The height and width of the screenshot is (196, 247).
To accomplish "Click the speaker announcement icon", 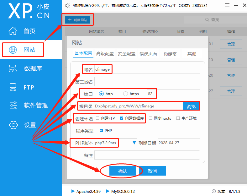I will tap(68, 6).
